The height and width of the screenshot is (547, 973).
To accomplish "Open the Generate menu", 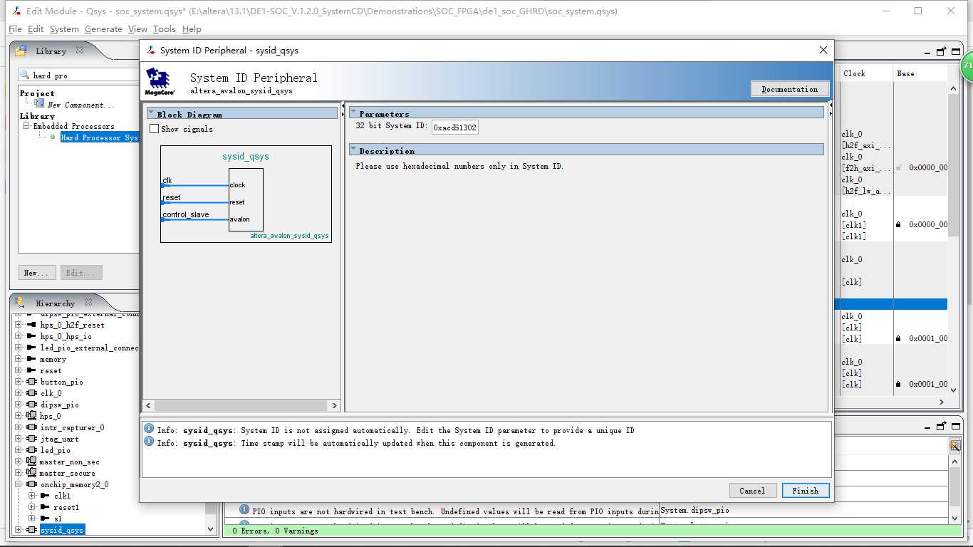I will coord(103,29).
